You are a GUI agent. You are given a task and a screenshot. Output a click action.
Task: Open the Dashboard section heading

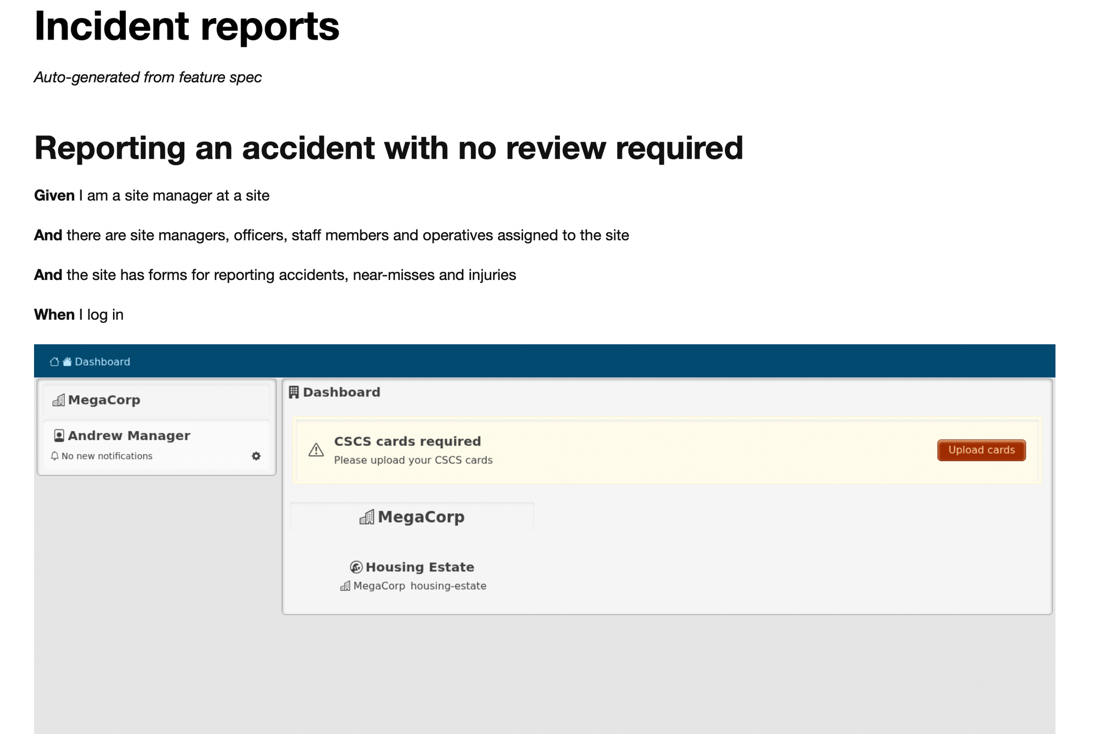coord(341,392)
